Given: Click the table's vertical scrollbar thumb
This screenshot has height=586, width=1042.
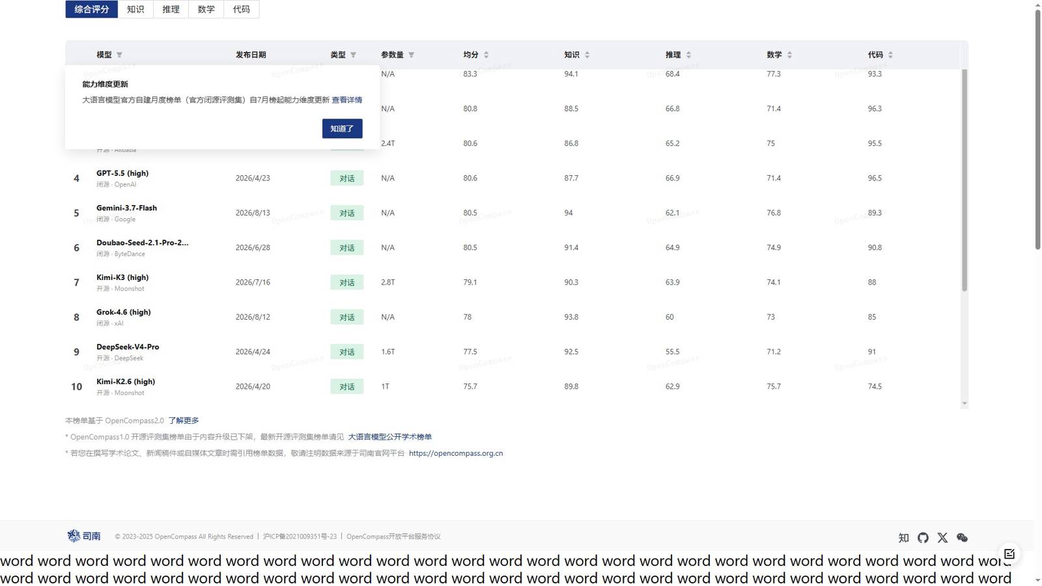Looking at the screenshot, I should point(965,180).
